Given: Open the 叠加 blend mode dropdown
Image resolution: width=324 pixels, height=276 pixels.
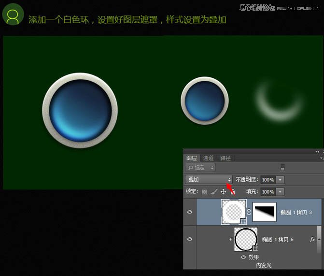Looking at the screenshot, I should coord(209,180).
